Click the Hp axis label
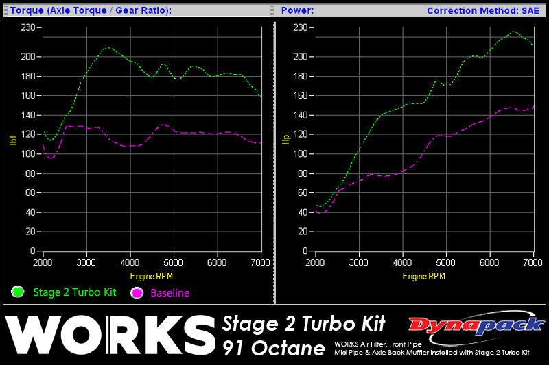Viewport: 549px width, 365px height. pos(285,137)
